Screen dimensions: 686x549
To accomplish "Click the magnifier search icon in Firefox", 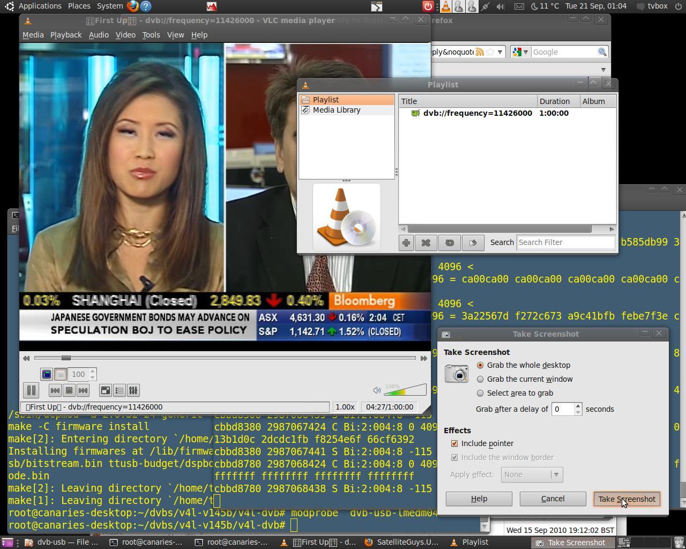I will [602, 52].
